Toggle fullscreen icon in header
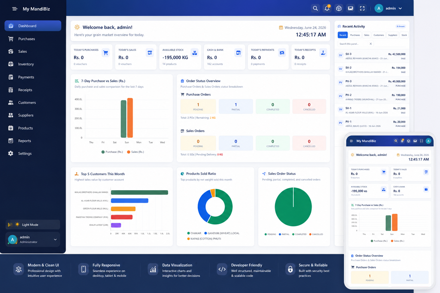The image size is (440, 293). tap(362, 8)
